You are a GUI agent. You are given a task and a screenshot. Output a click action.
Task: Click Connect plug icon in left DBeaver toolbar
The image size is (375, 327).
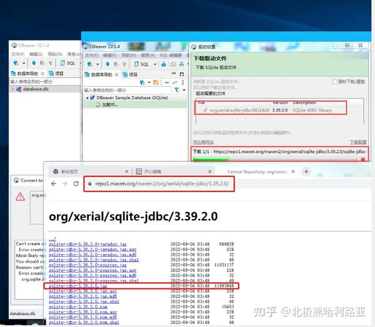coord(34,63)
